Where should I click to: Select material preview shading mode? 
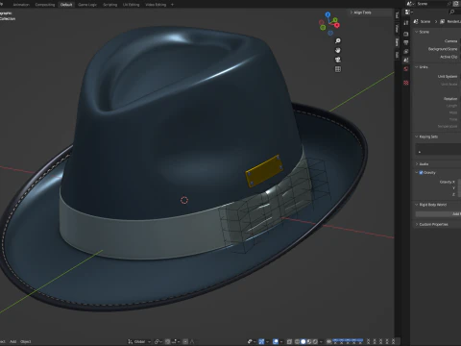coord(309,341)
